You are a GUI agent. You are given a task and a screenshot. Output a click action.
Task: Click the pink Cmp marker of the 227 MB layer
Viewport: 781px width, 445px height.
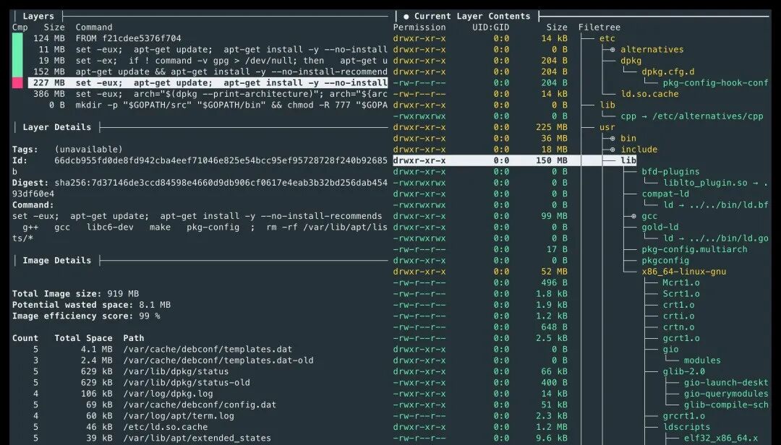click(17, 82)
